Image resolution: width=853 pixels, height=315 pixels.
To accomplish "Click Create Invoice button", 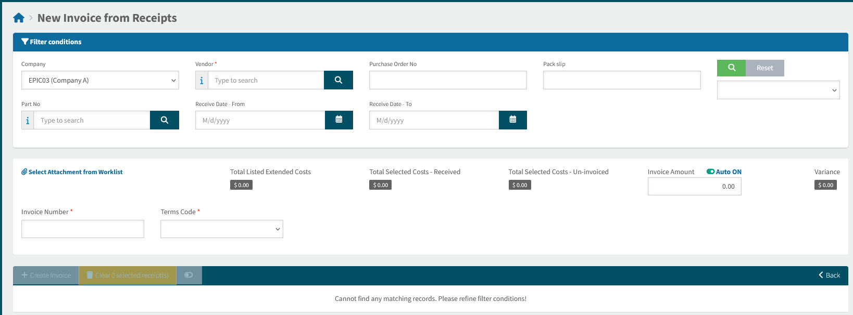I will pos(46,275).
